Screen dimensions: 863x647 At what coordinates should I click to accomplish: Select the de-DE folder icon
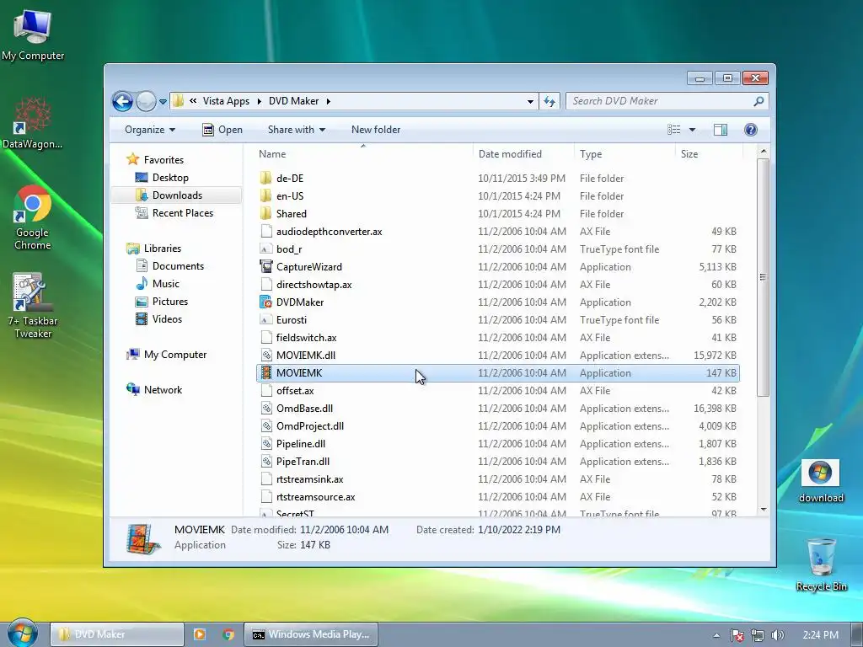[x=266, y=179]
